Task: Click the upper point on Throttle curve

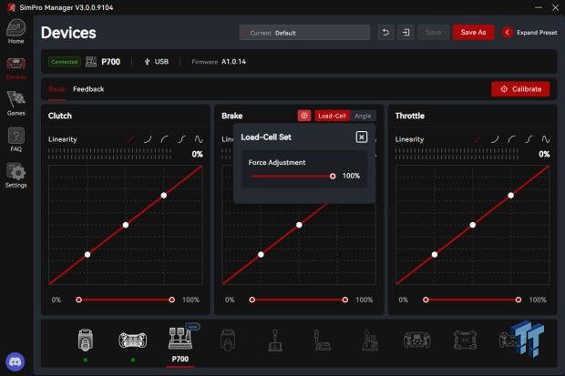Action: tap(510, 195)
